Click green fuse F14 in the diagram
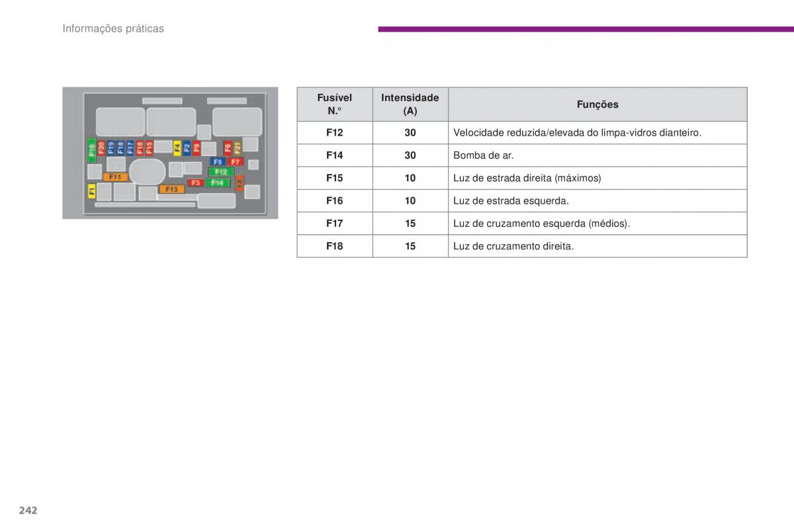This screenshot has width=794, height=529. point(218,183)
